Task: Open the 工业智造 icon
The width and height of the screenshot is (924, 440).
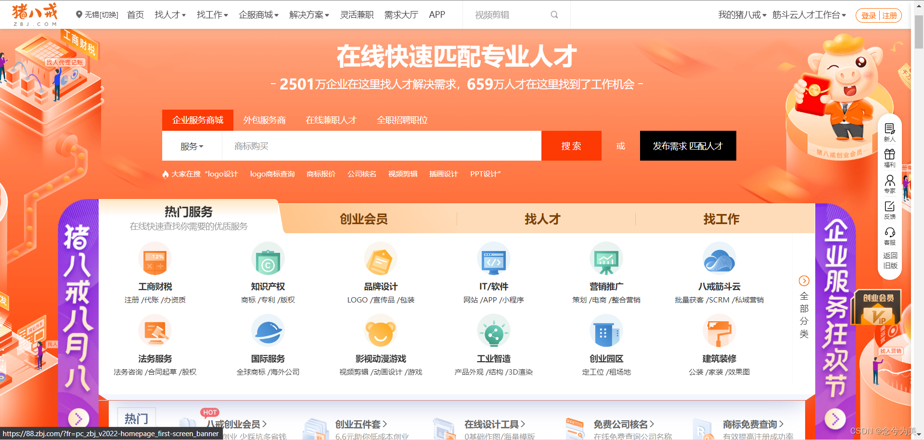Action: click(494, 331)
